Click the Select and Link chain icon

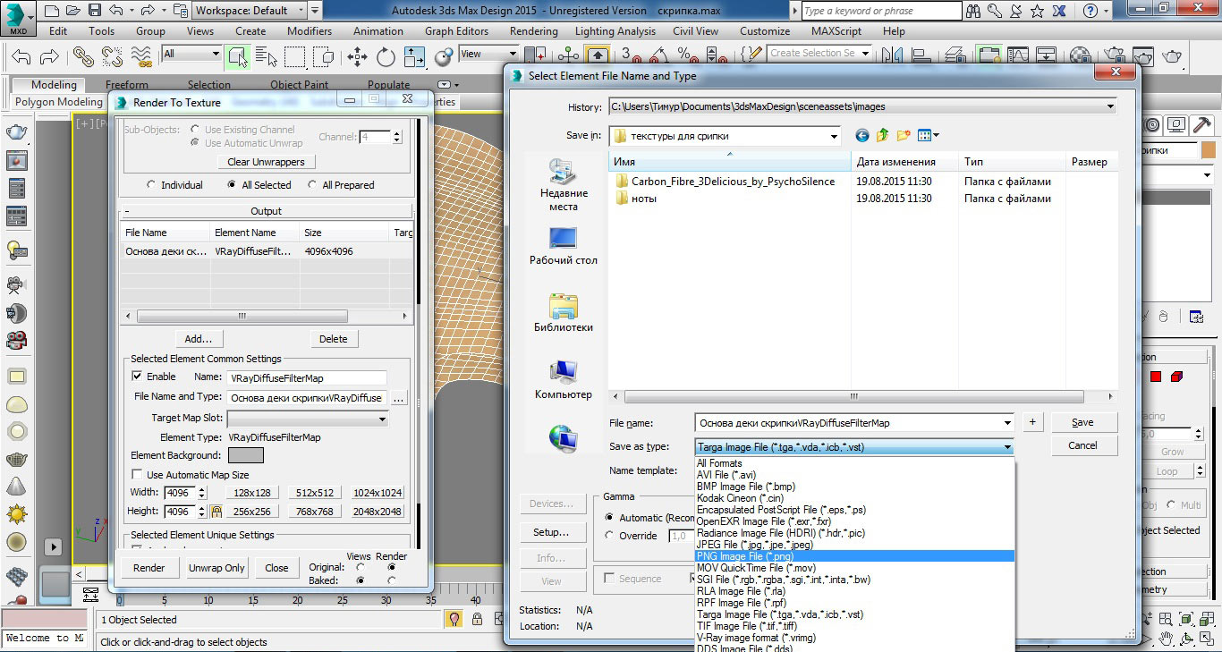coord(83,56)
